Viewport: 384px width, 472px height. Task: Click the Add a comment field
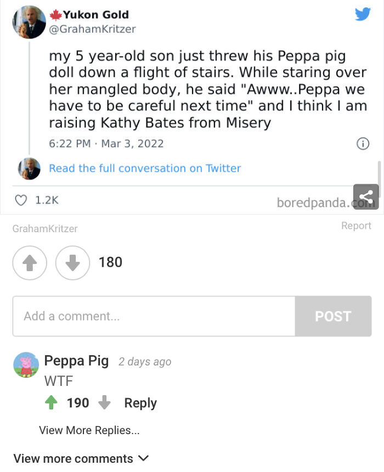coord(154,316)
